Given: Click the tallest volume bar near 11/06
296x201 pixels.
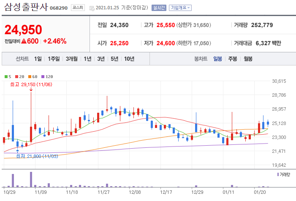Looking at the screenshot, I should pyautogui.click(x=31, y=179).
